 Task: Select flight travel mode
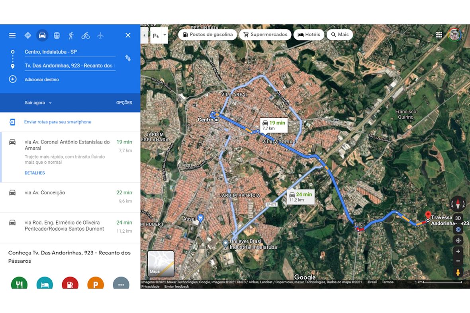(100, 35)
